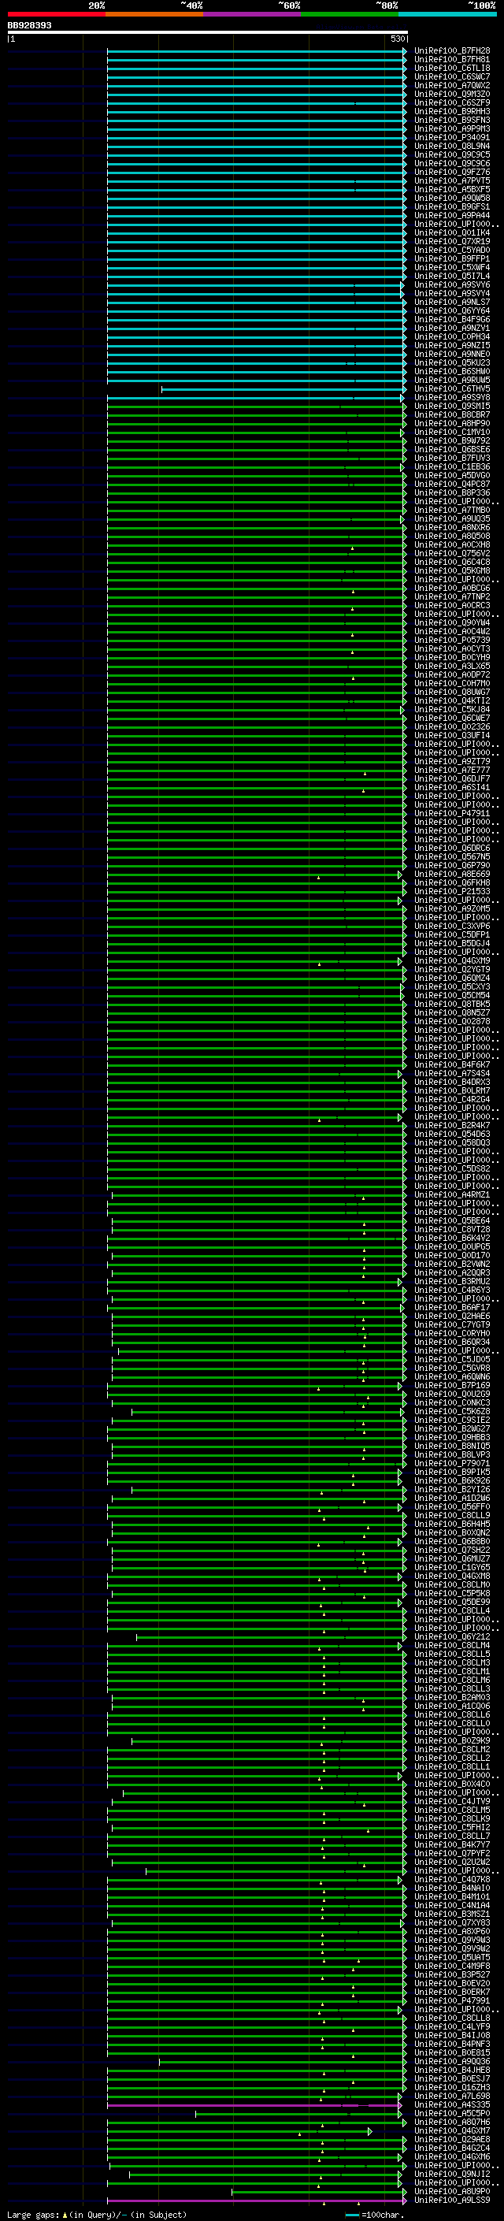Select hit label UniRef100_Q5KU23
The height and width of the screenshot is (2221, 504).
tap(452, 363)
